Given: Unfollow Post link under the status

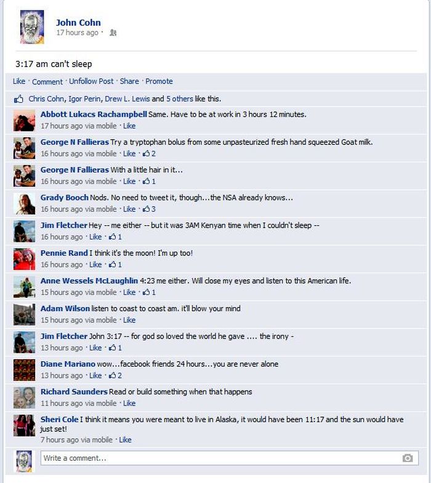Looking at the screenshot, I should coord(91,81).
